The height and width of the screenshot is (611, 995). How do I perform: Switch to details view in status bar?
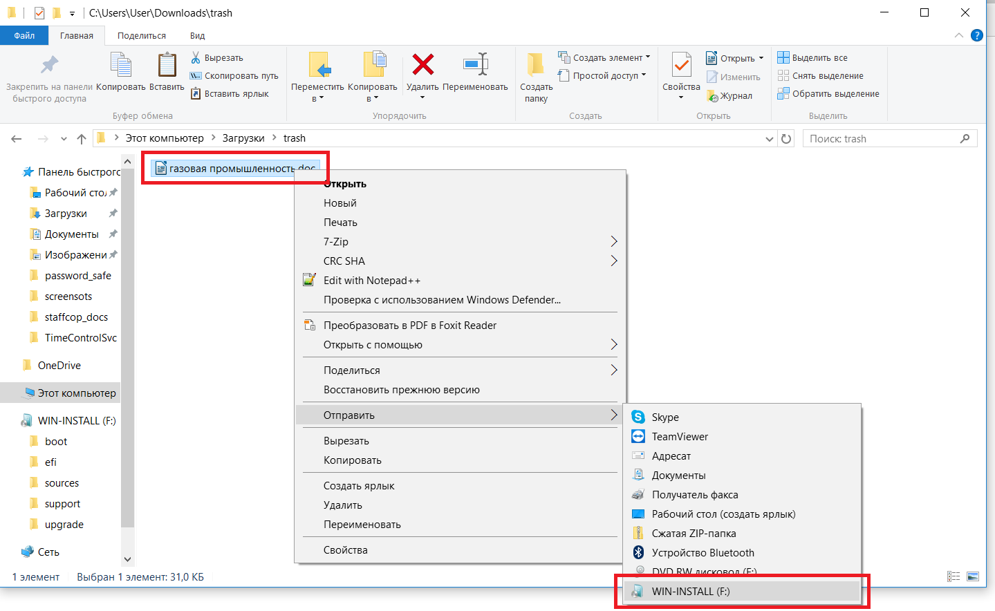[x=954, y=576]
